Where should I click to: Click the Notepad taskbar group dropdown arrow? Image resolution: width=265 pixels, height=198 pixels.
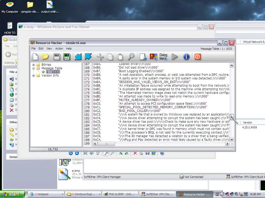pos(63,194)
